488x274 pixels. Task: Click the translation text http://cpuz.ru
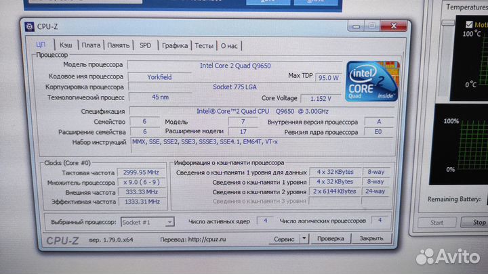coord(207,239)
